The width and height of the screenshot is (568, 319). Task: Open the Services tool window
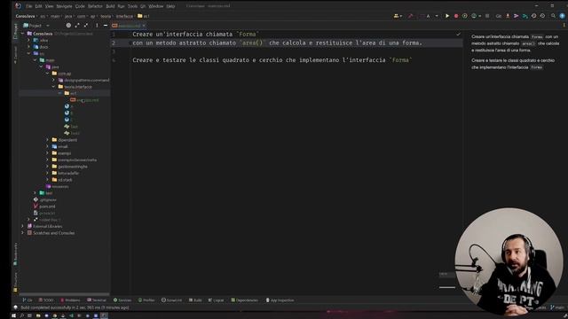point(122,300)
